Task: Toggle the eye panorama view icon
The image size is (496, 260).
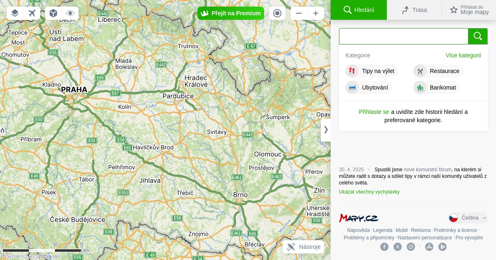Action: [x=70, y=13]
